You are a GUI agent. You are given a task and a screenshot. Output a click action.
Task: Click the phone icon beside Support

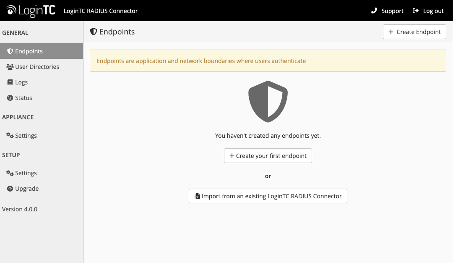coord(374,11)
